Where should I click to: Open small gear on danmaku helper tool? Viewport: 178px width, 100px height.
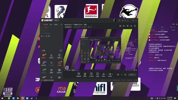point(46,54)
